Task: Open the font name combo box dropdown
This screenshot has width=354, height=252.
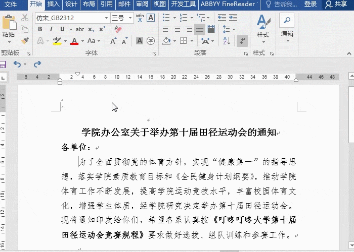Action: coord(106,18)
